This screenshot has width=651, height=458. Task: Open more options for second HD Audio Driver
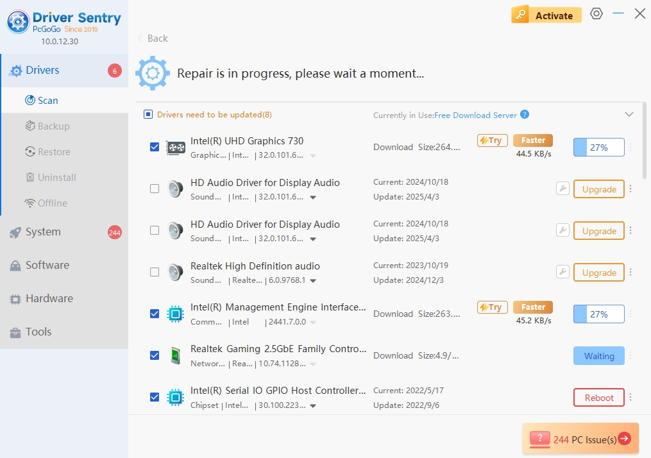pos(630,230)
